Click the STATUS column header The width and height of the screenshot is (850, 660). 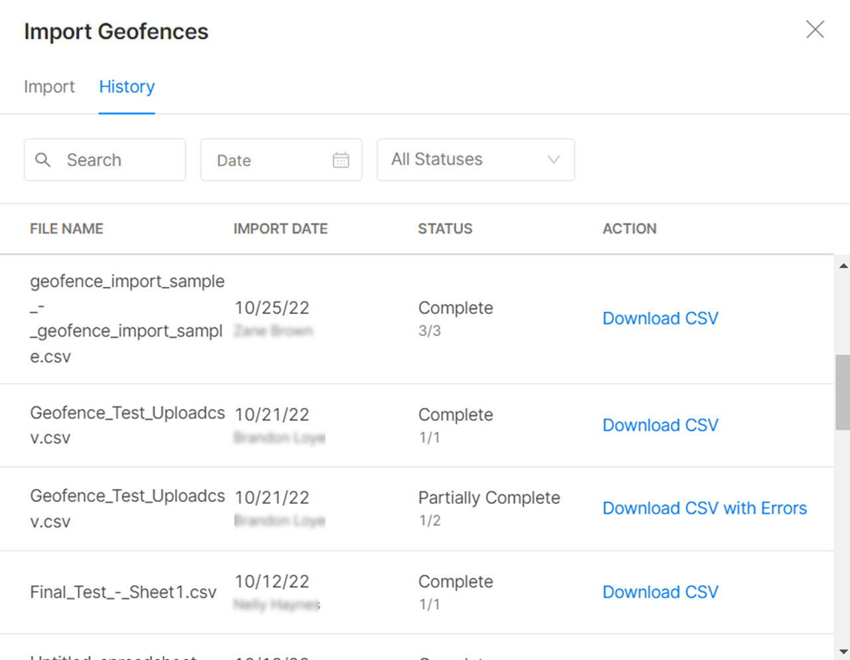[445, 229]
